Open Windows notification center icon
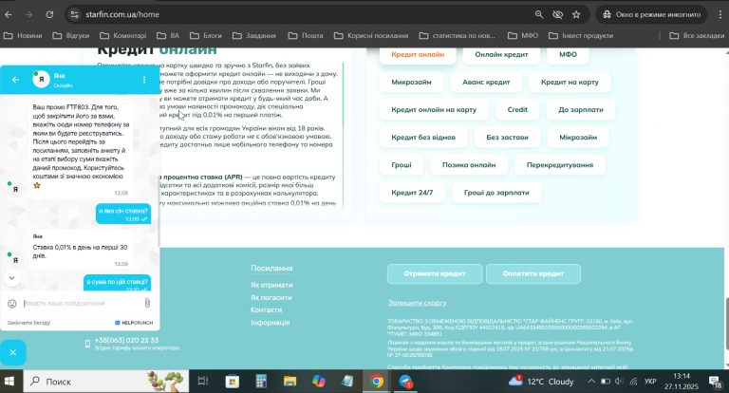This screenshot has height=393, width=729. pos(715,382)
